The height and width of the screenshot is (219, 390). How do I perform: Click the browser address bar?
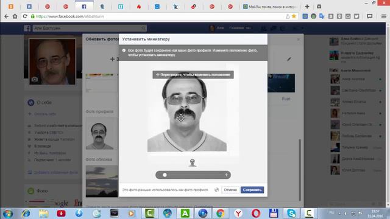(x=159, y=16)
